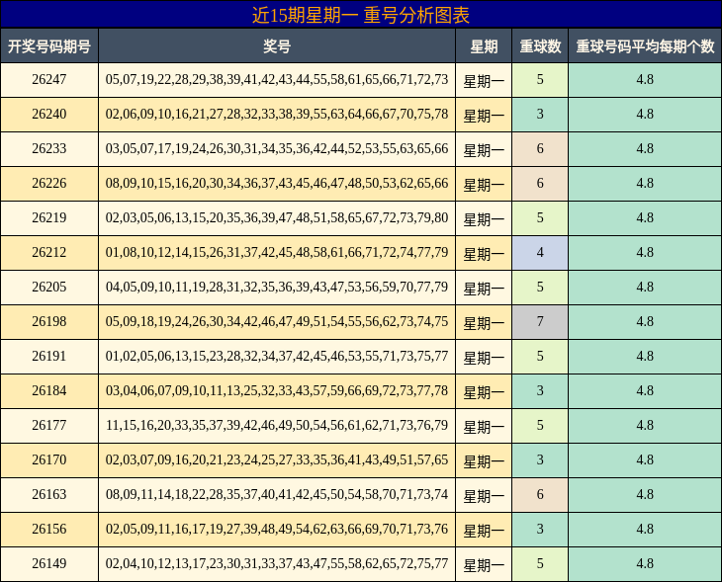The height and width of the screenshot is (582, 722).
Task: Click the 4.8 average in row 26163
Action: 645,495
